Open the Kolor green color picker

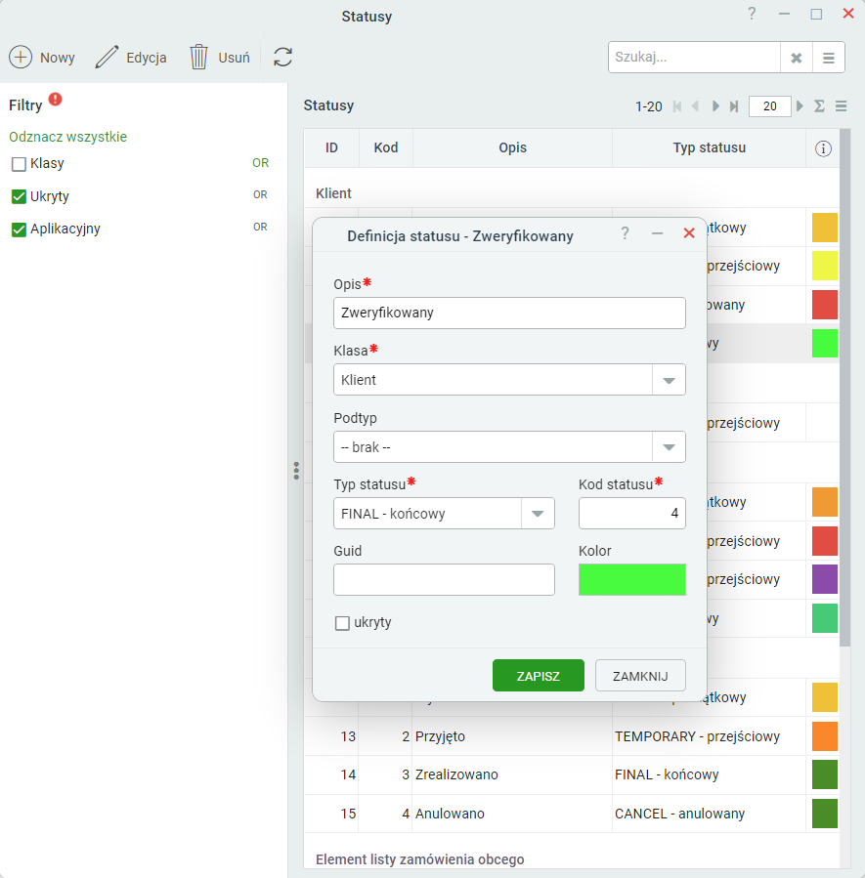[632, 579]
